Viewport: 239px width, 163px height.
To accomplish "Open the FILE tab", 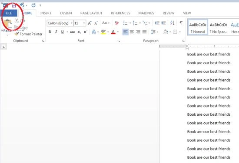I will pos(9,13).
